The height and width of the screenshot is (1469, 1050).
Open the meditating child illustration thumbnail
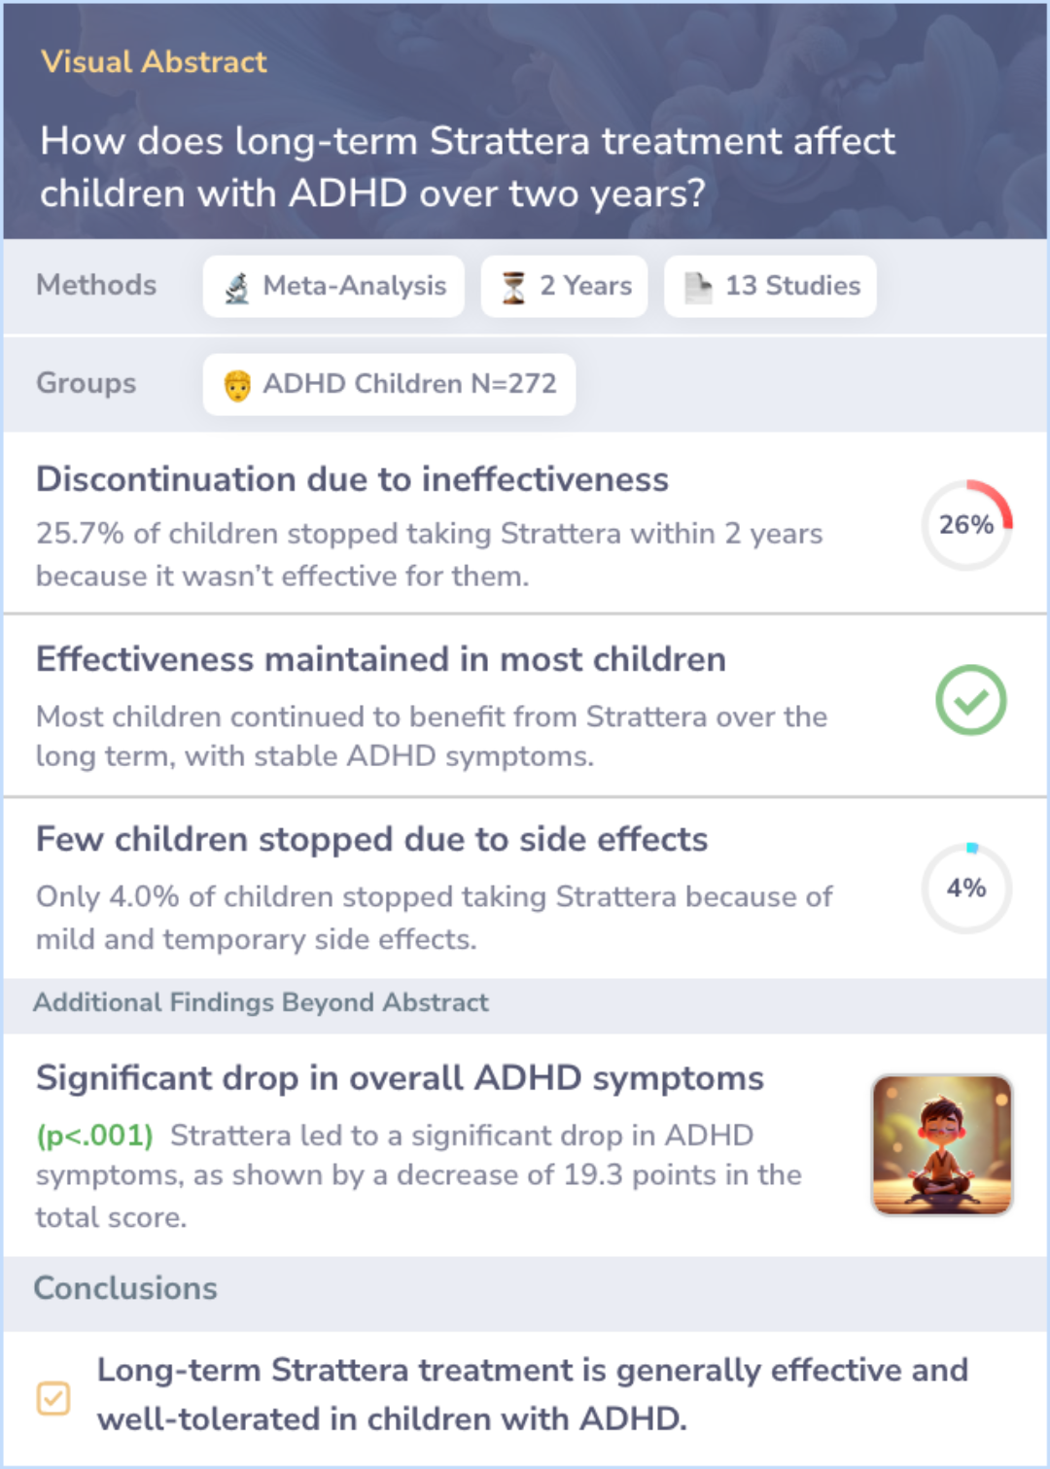[x=942, y=1144]
